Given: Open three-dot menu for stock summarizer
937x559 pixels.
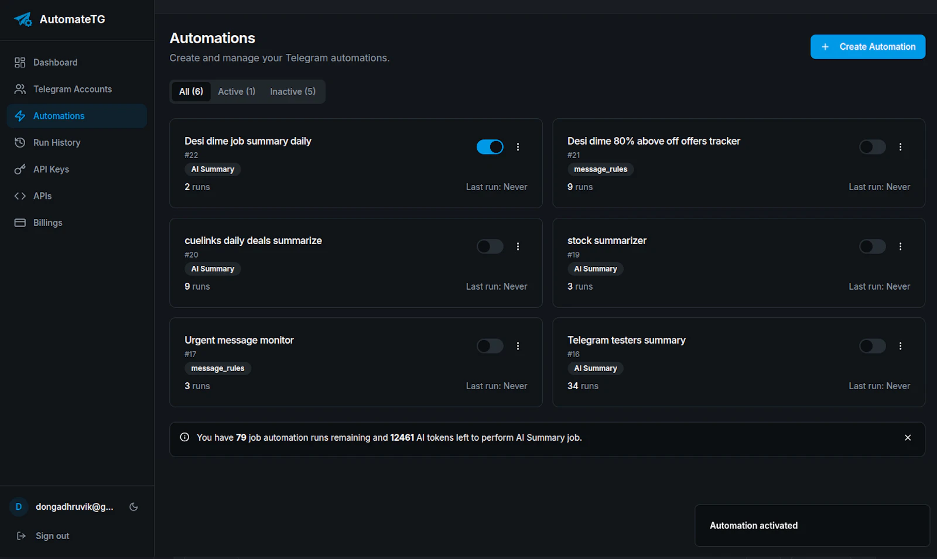Looking at the screenshot, I should click(x=901, y=246).
